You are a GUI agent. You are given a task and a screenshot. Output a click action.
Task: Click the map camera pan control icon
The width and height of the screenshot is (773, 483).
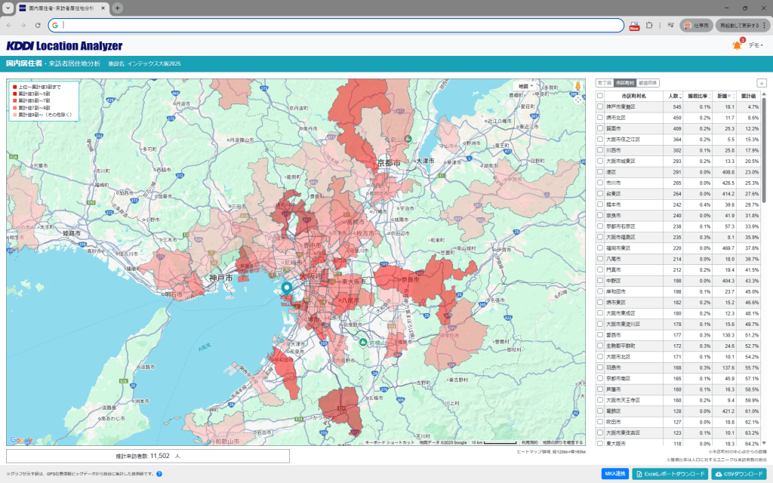click(578, 99)
